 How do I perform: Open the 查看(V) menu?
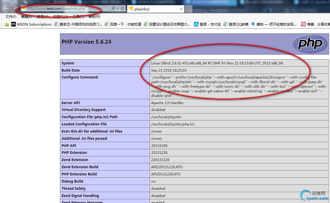[x=43, y=17]
